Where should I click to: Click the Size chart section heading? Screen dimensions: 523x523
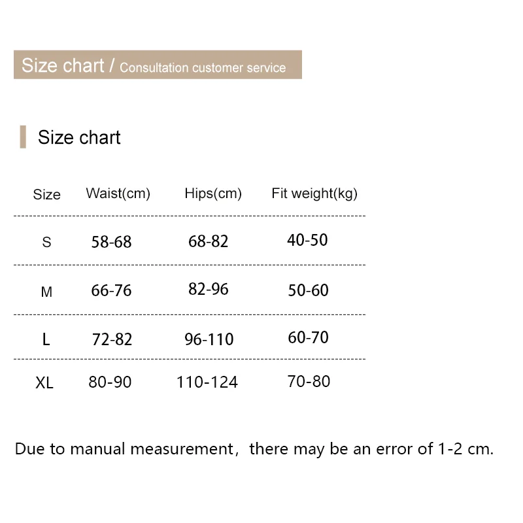pos(79,137)
